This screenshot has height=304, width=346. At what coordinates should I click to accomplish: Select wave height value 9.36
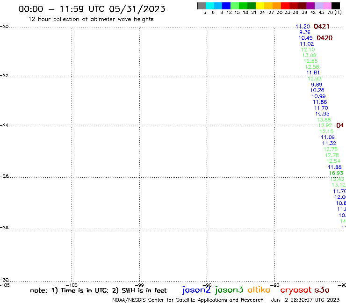305,32
